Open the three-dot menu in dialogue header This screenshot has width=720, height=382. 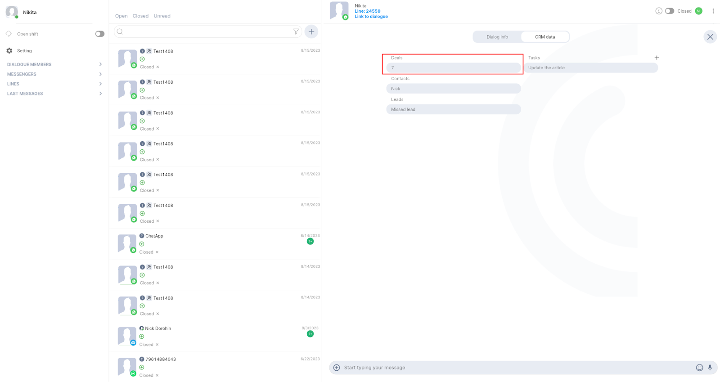coord(713,11)
